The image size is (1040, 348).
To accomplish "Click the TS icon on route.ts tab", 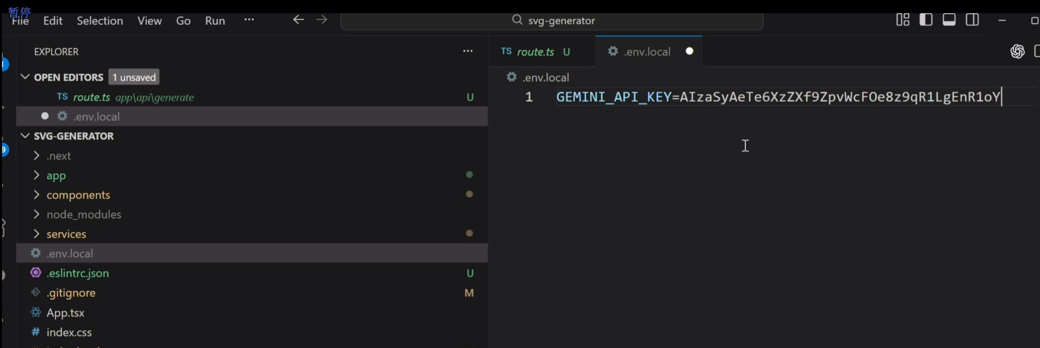I will tap(506, 51).
